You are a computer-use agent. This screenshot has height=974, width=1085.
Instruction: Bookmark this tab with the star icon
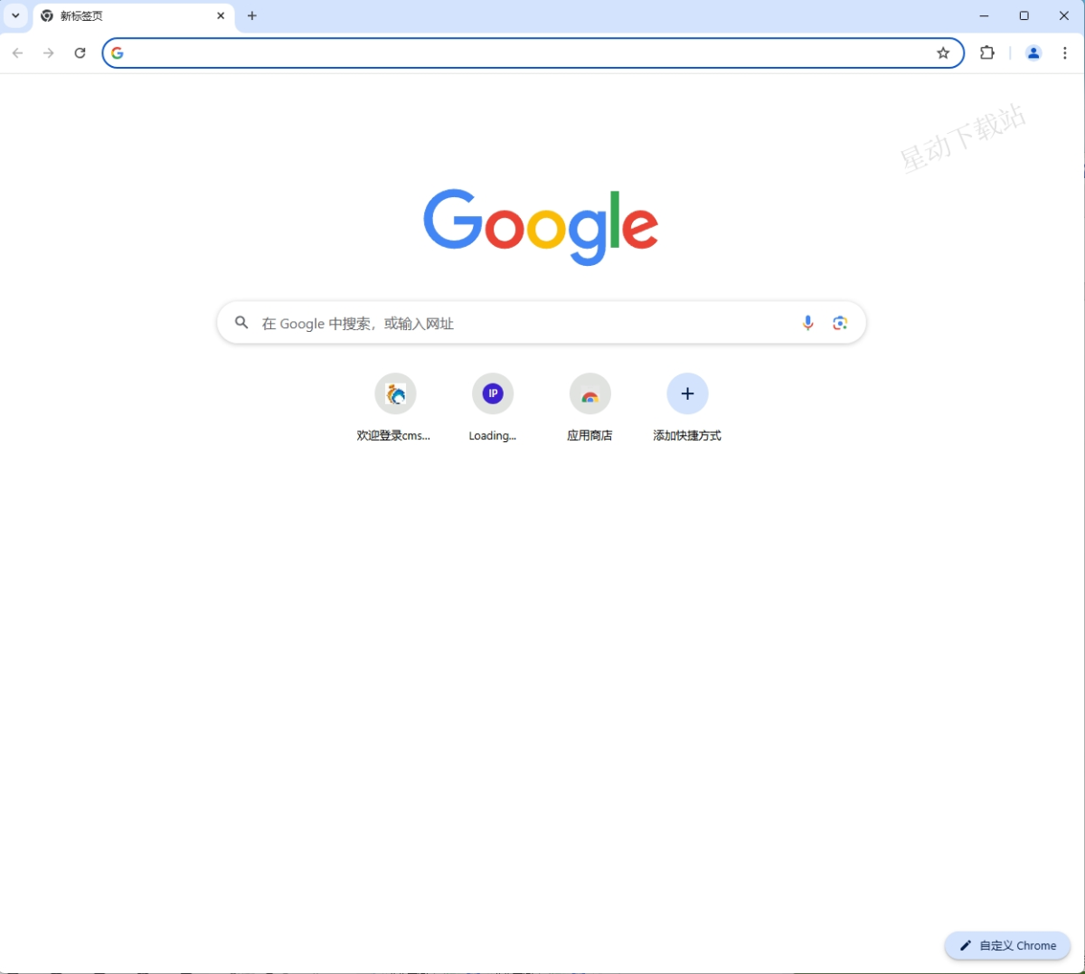click(943, 53)
